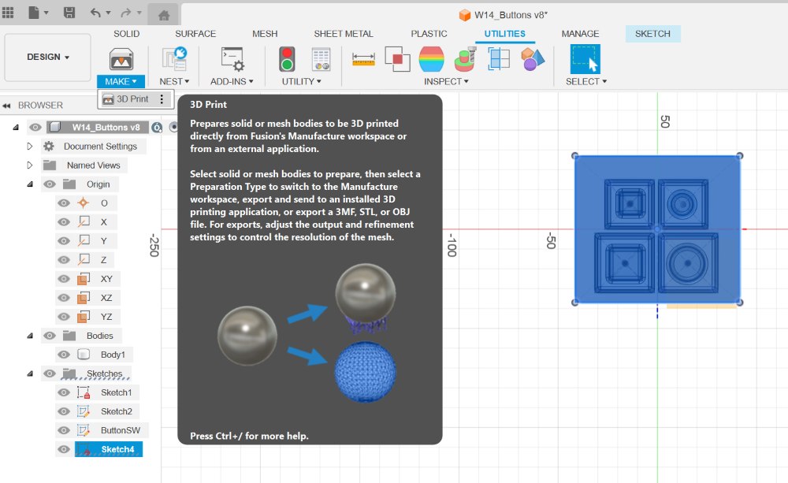Switch to the SHEET METAL tab
The height and width of the screenshot is (483, 788).
344,34
